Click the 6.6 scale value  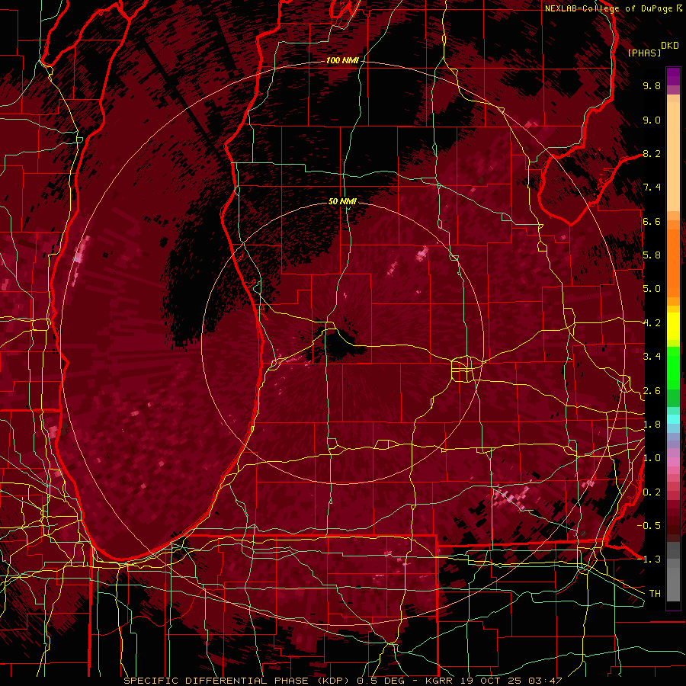652,221
